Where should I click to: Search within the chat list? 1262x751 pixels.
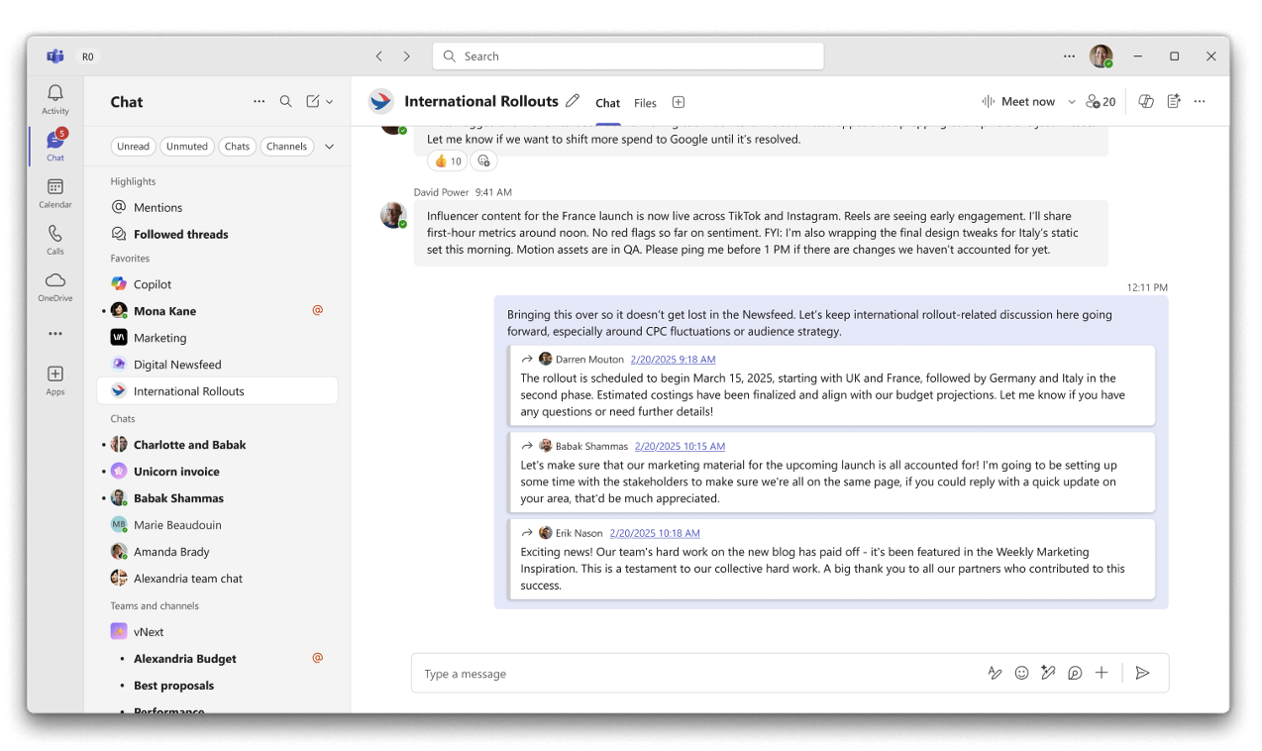tap(285, 101)
